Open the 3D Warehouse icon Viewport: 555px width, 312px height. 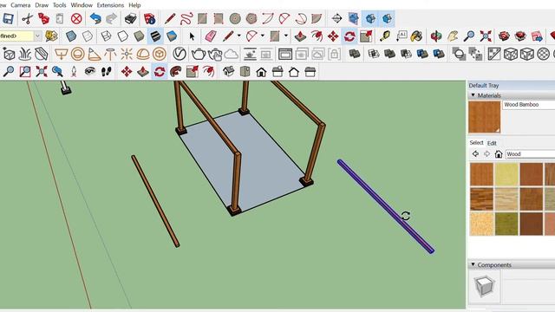(504, 36)
